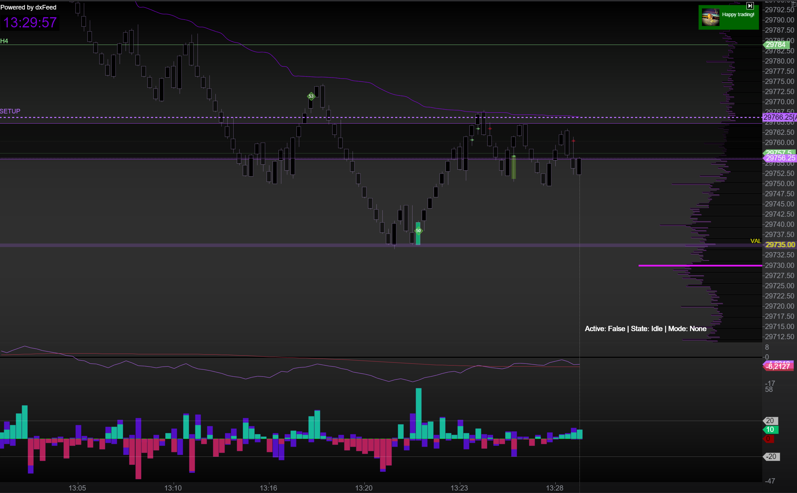Click the "Active: False | State: Idle | Mode: None" status text
The image size is (797, 493).
[646, 329]
